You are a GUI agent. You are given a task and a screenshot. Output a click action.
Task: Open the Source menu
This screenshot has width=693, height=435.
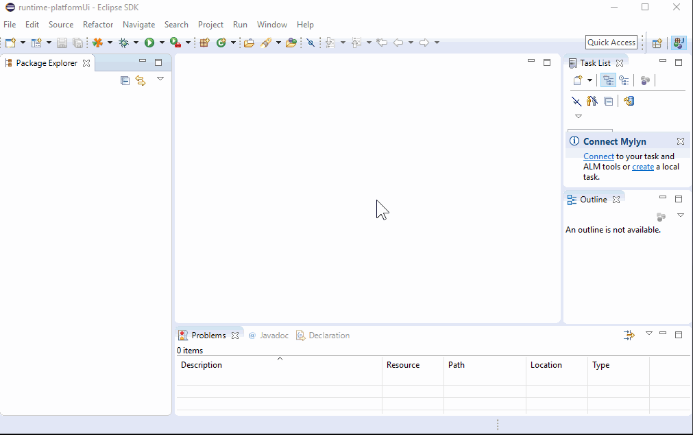pos(61,25)
